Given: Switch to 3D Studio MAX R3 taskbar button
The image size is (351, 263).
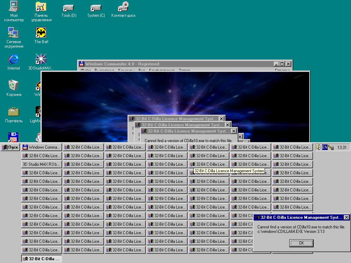Looking at the screenshot, I should [41, 164].
